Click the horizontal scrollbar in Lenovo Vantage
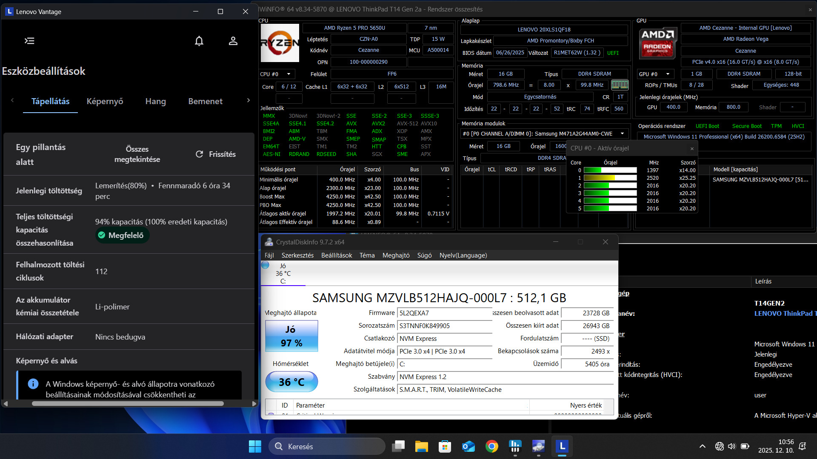The height and width of the screenshot is (459, 817). point(128,403)
